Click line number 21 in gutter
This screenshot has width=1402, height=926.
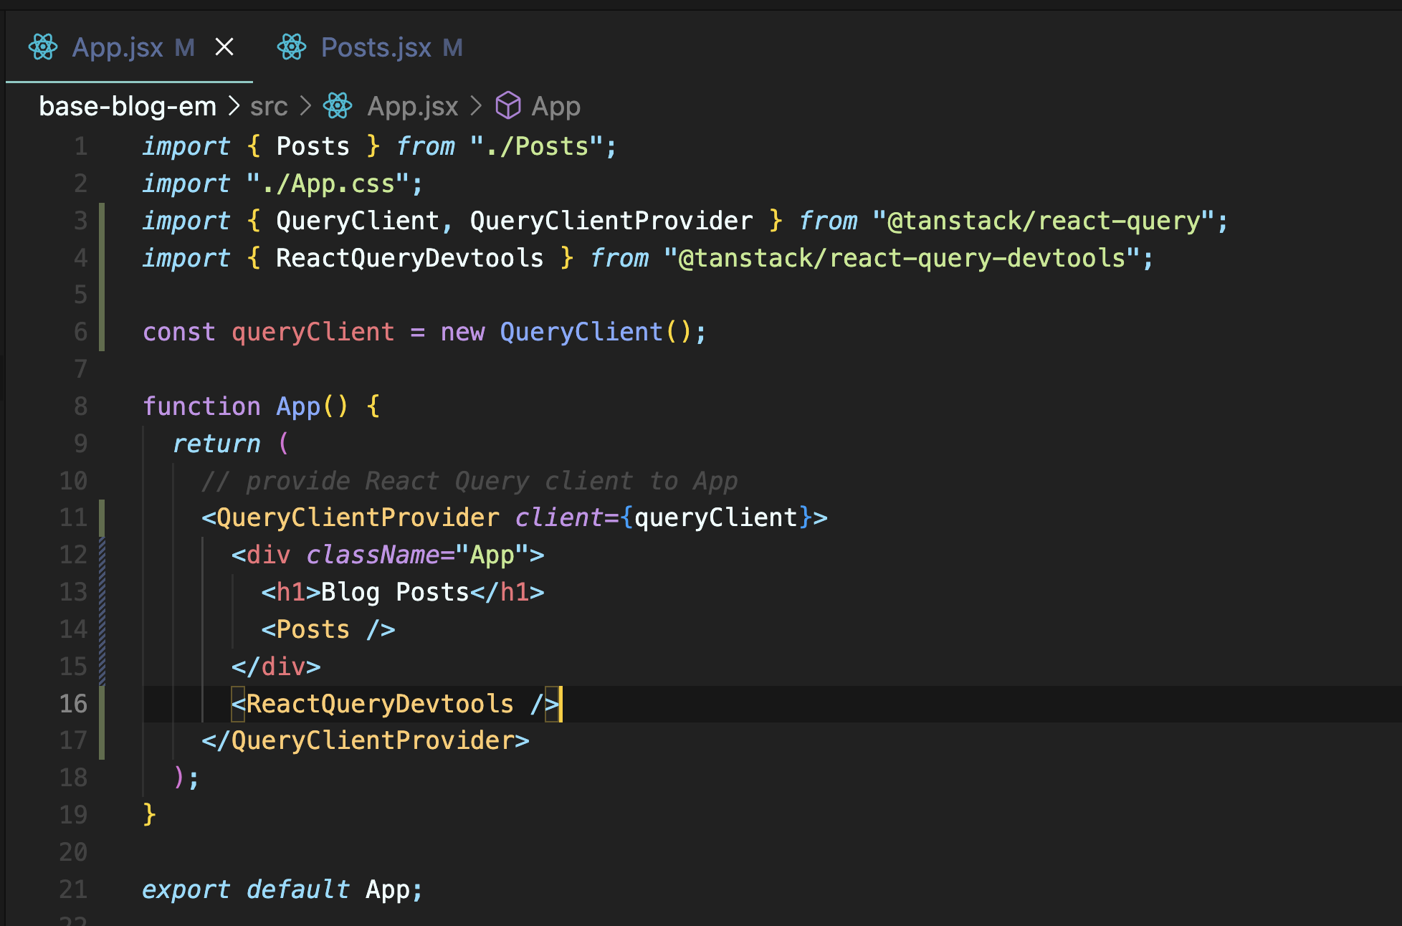[x=73, y=889]
